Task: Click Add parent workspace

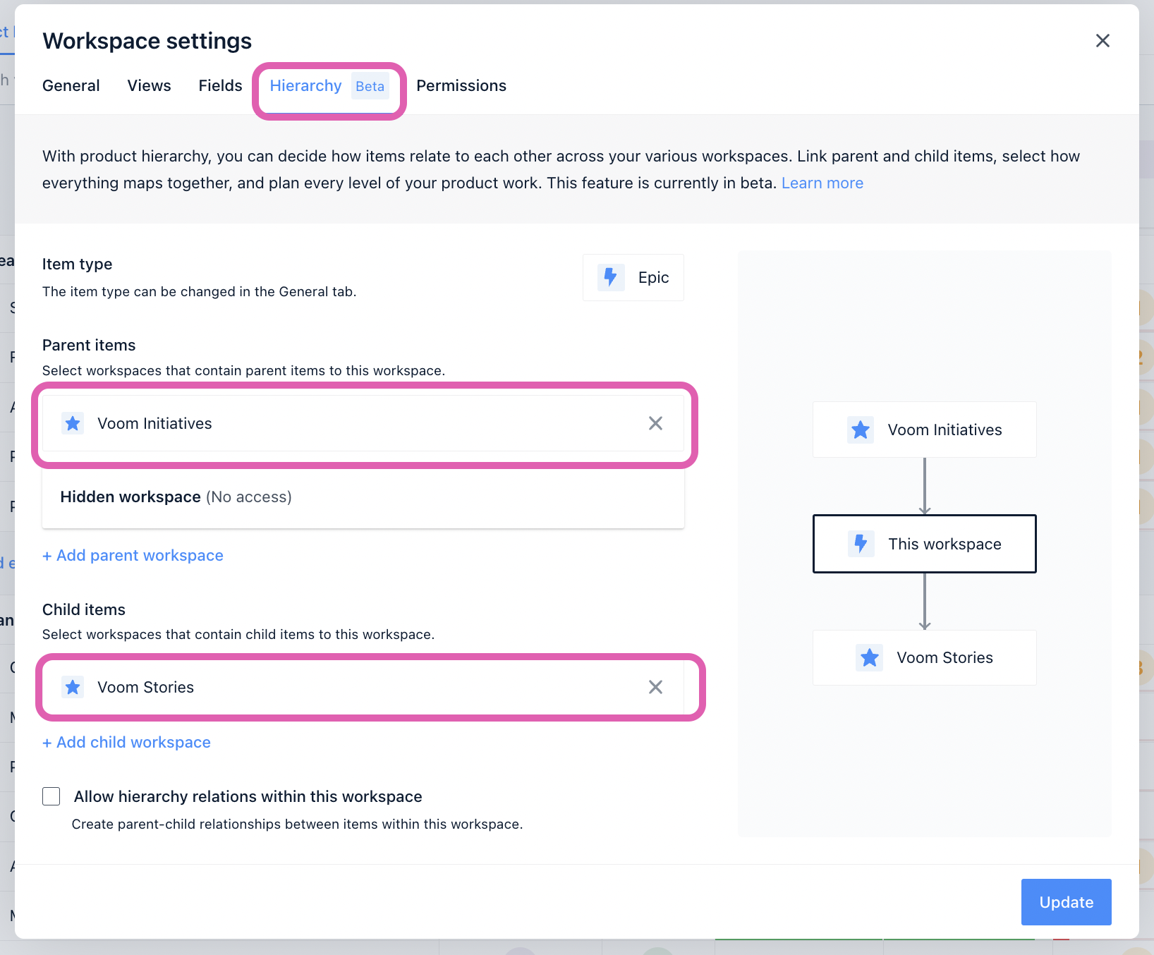Action: point(133,555)
